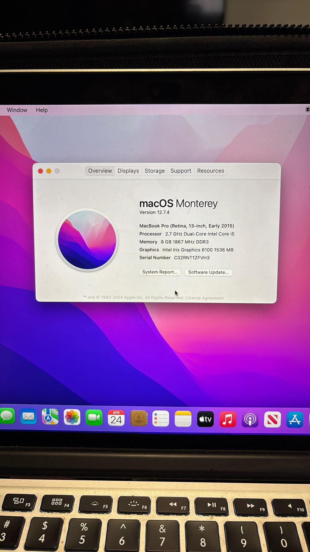310x552 pixels.
Task: Launch the Apple TV app
Action: pos(206,419)
